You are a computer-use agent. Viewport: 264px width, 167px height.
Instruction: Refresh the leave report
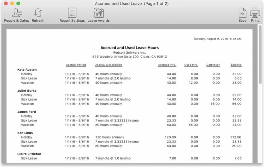tap(38, 15)
